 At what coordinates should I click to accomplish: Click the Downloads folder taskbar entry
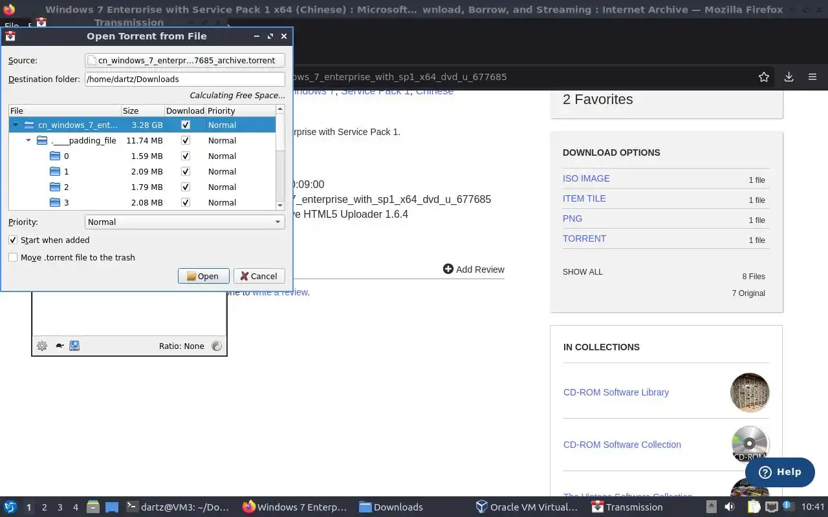click(391, 507)
